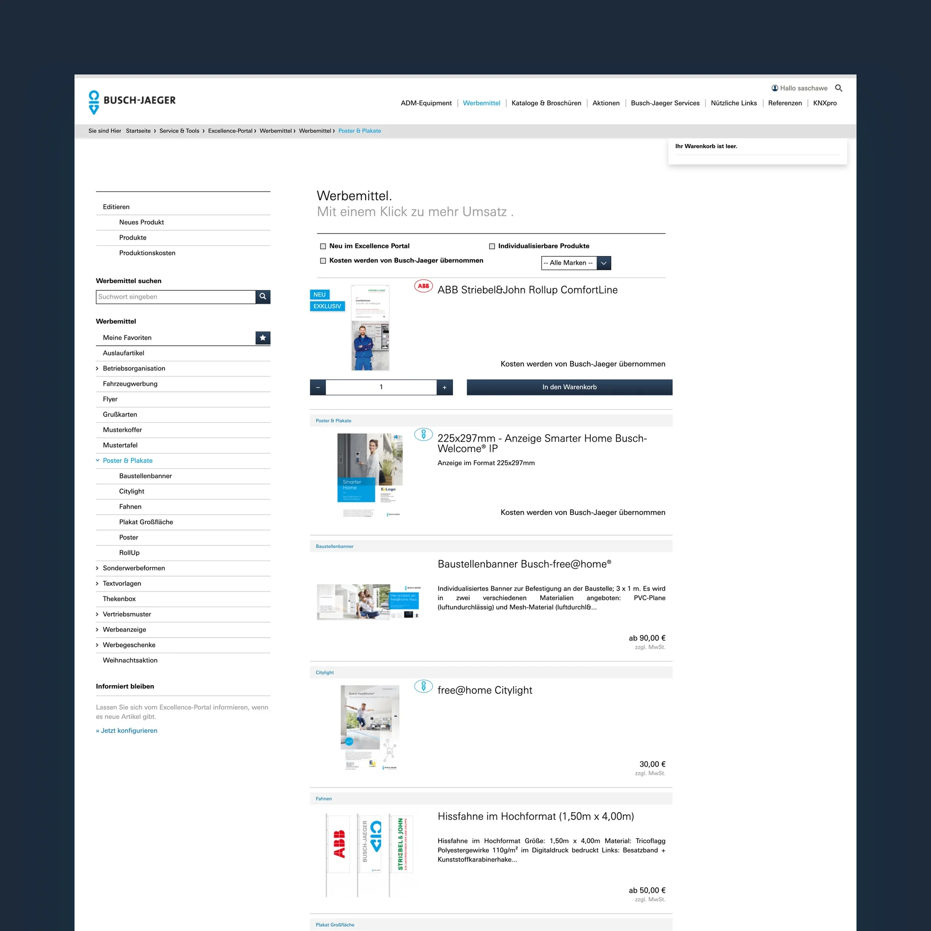
Task: Open Plakat Großfläche subcategory in sidebar
Action: pos(146,522)
